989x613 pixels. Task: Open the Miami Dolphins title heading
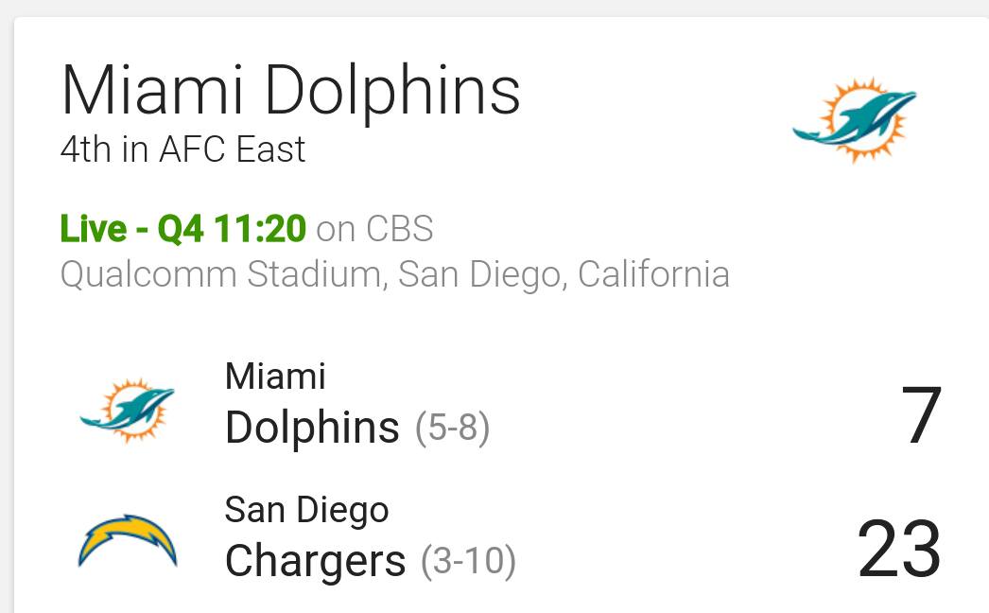pos(290,92)
